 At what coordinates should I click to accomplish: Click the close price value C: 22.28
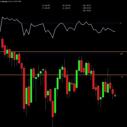click(x=46, y=8)
